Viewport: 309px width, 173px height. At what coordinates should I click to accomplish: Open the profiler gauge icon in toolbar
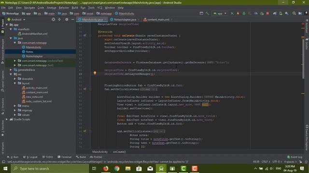click(256, 13)
